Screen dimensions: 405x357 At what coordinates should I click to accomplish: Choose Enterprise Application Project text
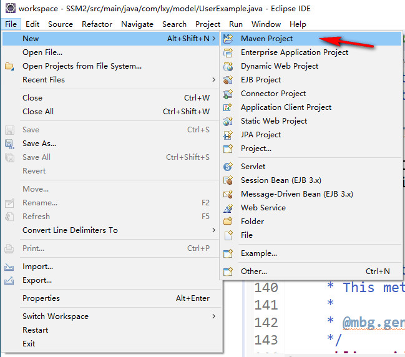(295, 52)
